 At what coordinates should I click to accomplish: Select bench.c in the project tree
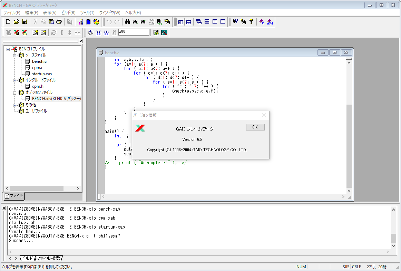point(39,61)
